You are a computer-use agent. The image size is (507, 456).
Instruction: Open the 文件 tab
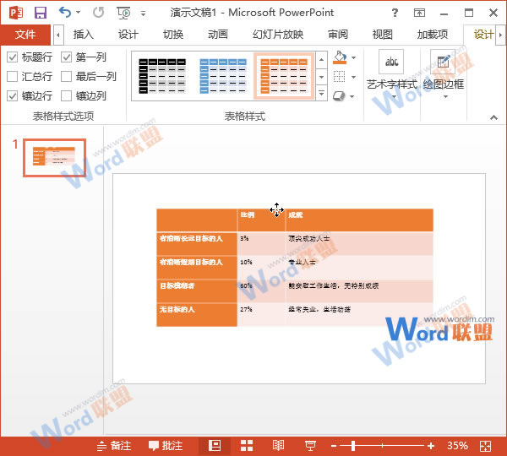tap(25, 35)
